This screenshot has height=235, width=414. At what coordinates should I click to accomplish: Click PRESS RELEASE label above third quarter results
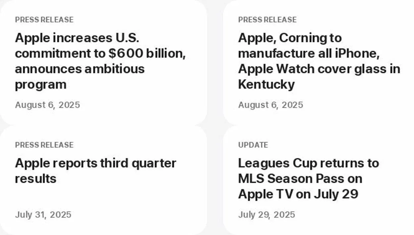pos(44,145)
